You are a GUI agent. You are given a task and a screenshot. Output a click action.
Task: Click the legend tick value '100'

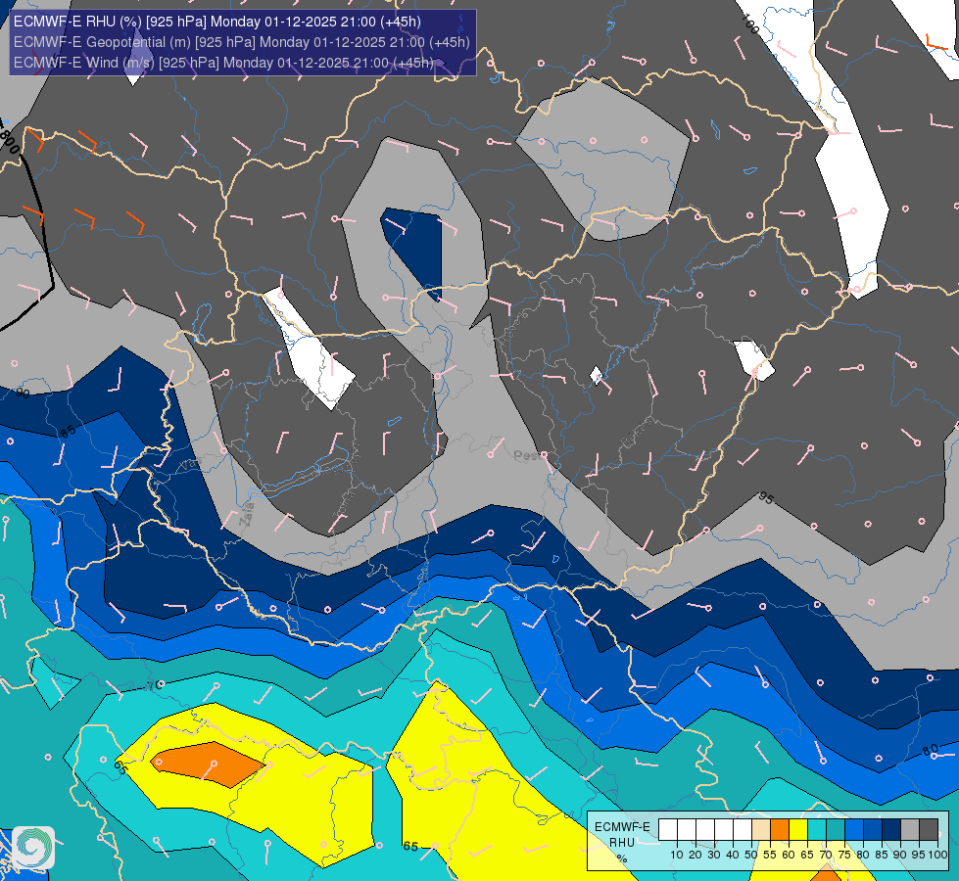pyautogui.click(x=937, y=855)
